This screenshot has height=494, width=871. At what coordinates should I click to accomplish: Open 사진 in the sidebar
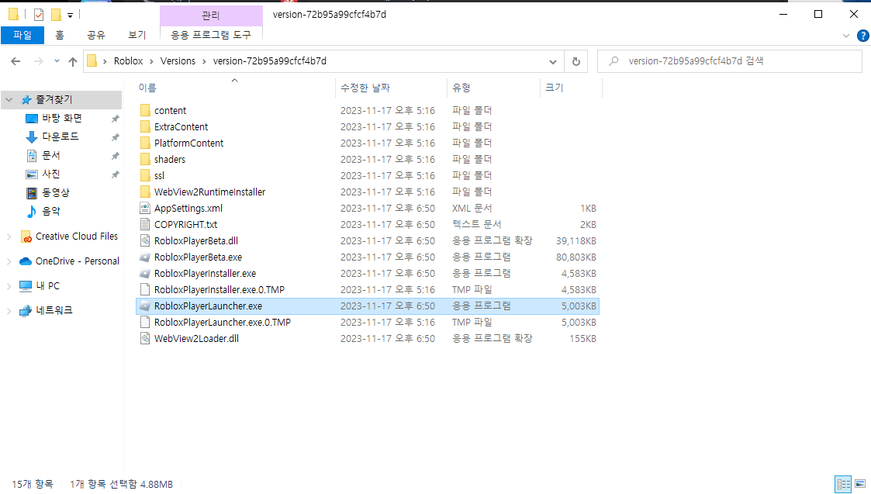point(51,174)
